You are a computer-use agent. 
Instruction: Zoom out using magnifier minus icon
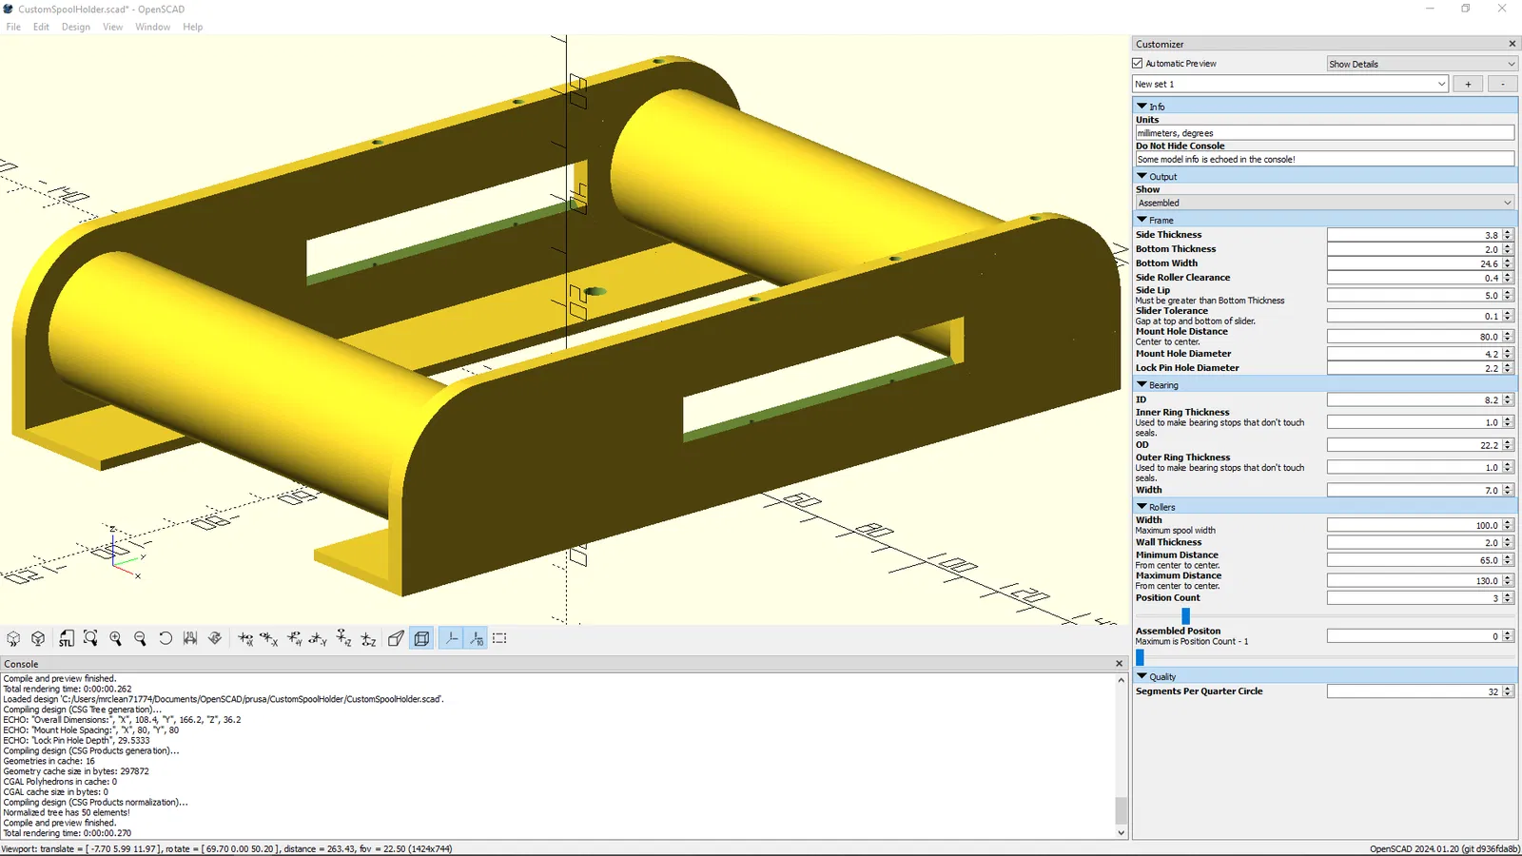(x=140, y=638)
